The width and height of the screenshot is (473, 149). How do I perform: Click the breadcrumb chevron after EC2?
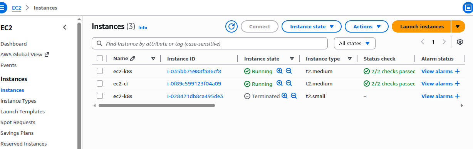point(27,8)
